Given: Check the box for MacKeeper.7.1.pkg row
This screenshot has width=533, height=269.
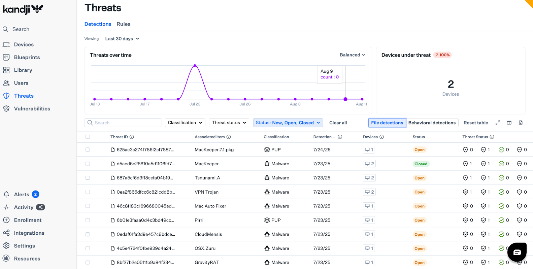Looking at the screenshot, I should pos(88,150).
